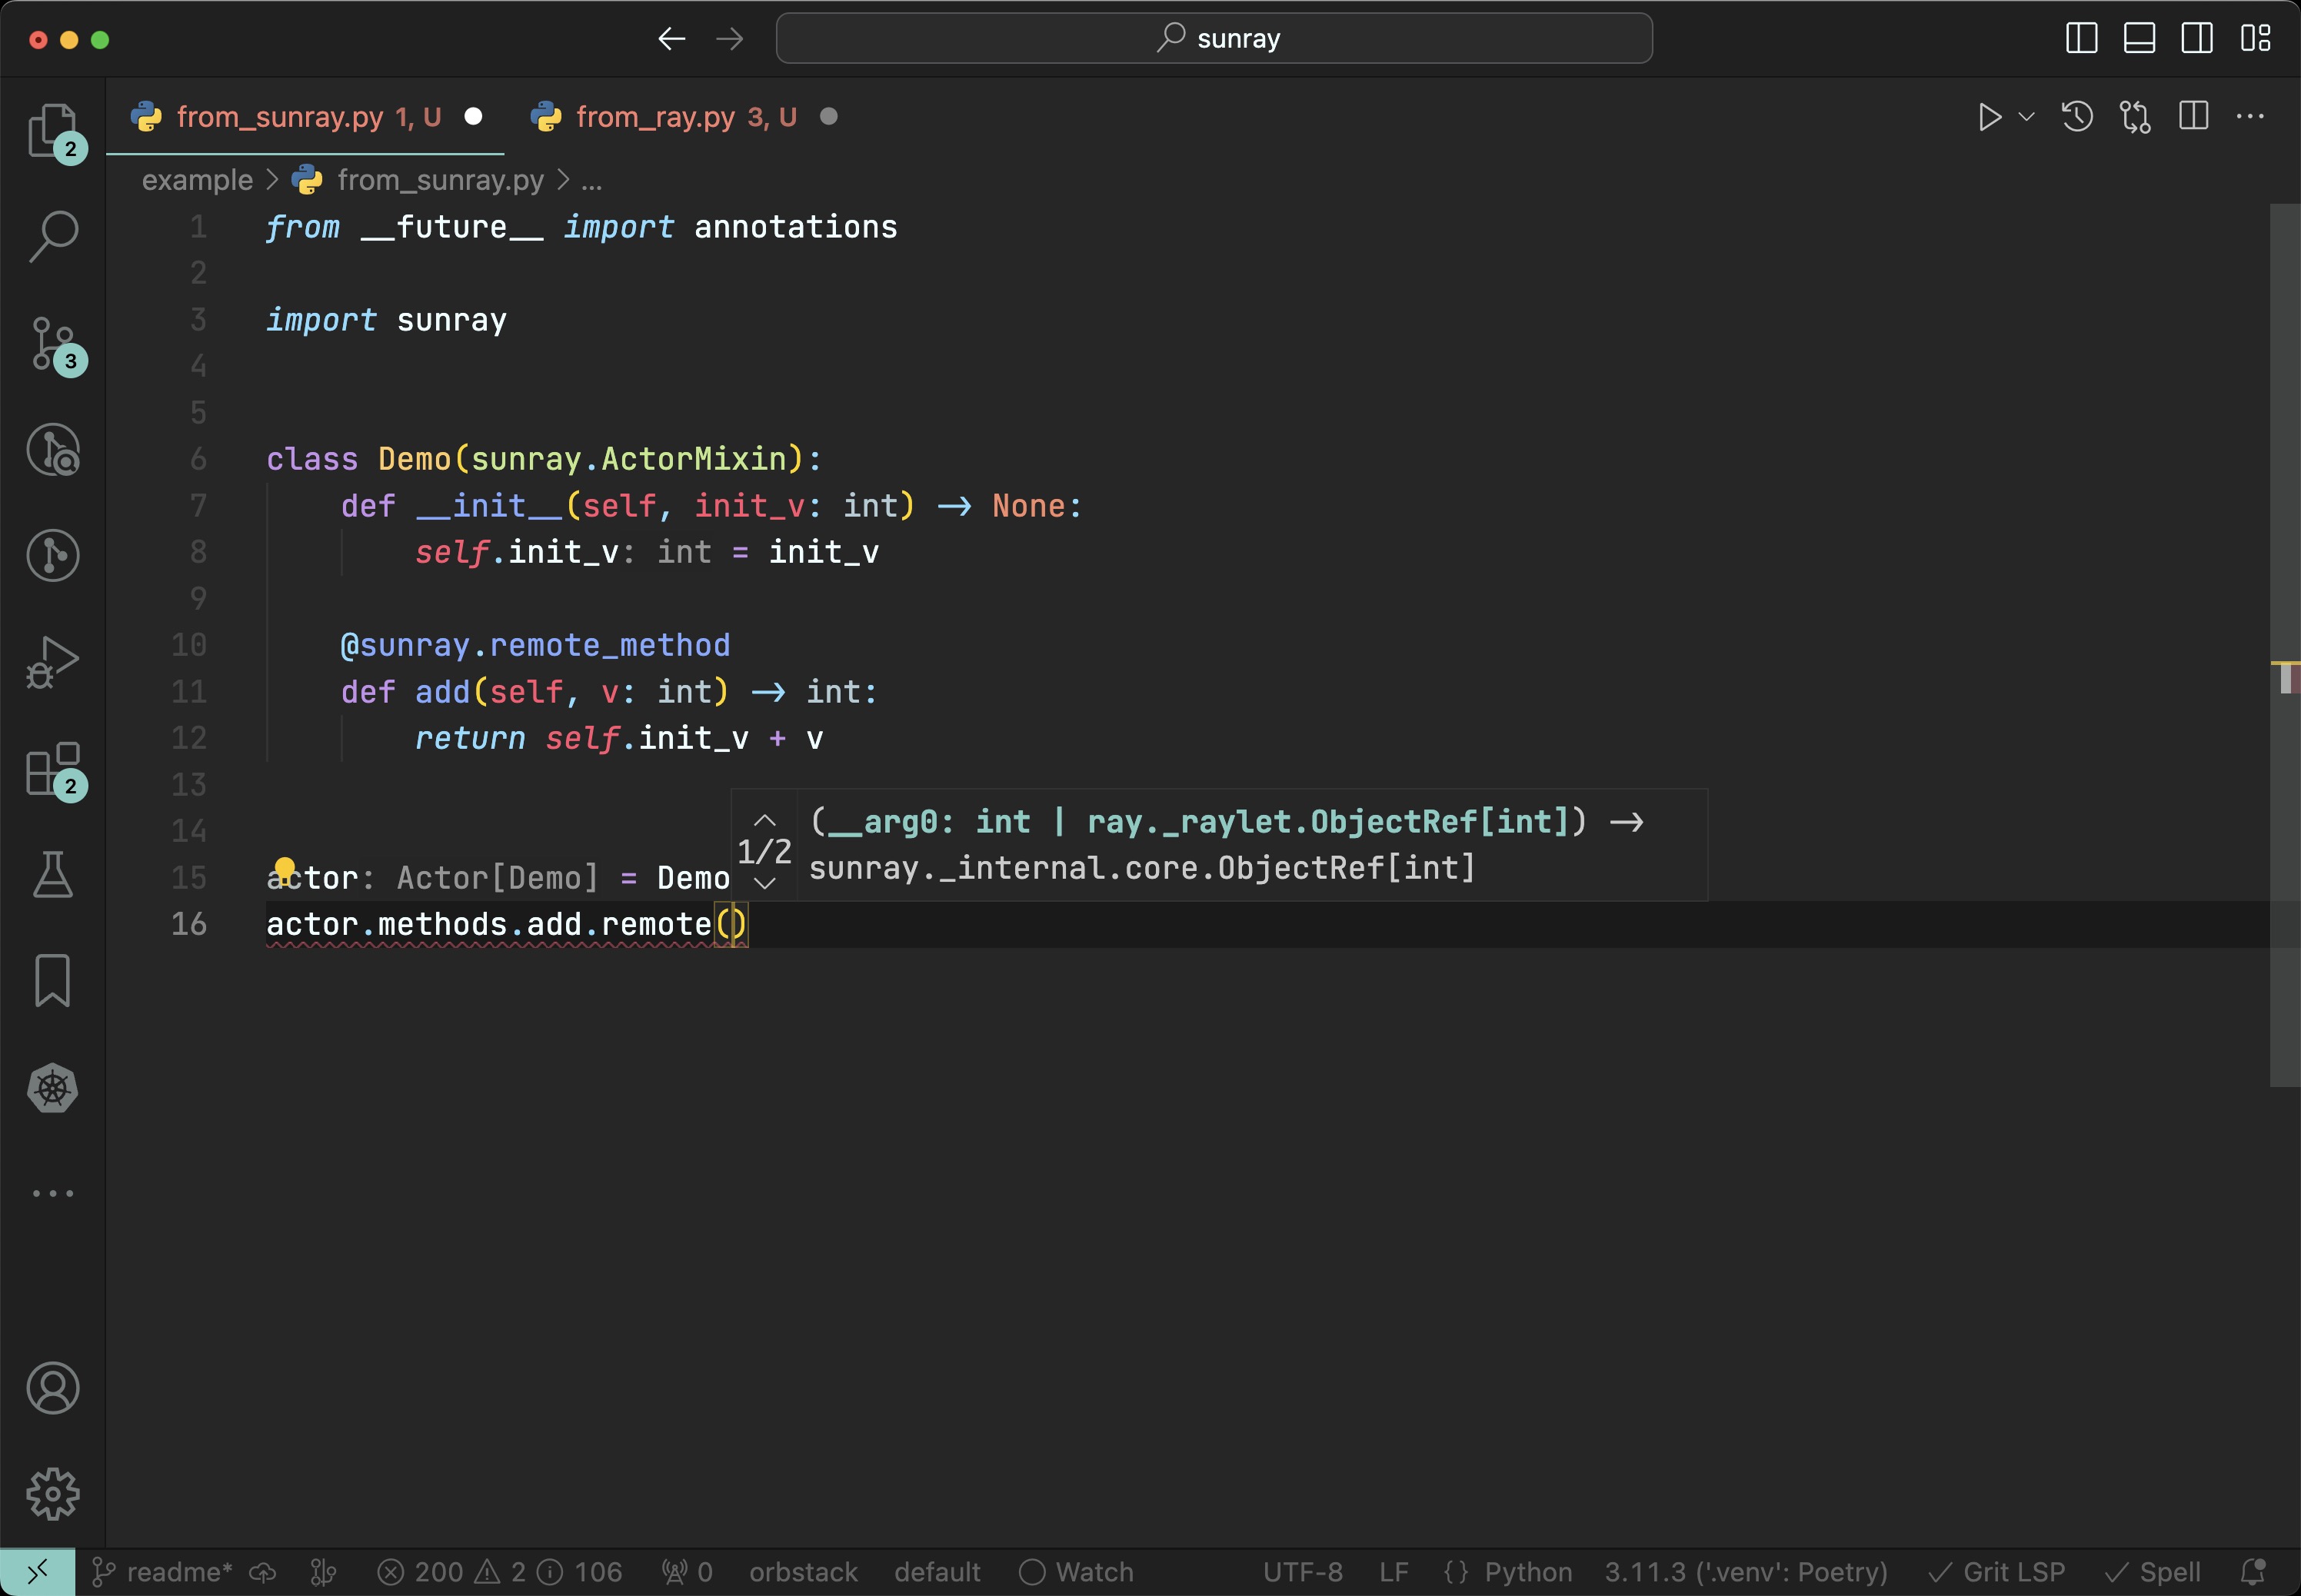The height and width of the screenshot is (1596, 2301).
Task: Open the Bookmarks view
Action: pos(52,980)
